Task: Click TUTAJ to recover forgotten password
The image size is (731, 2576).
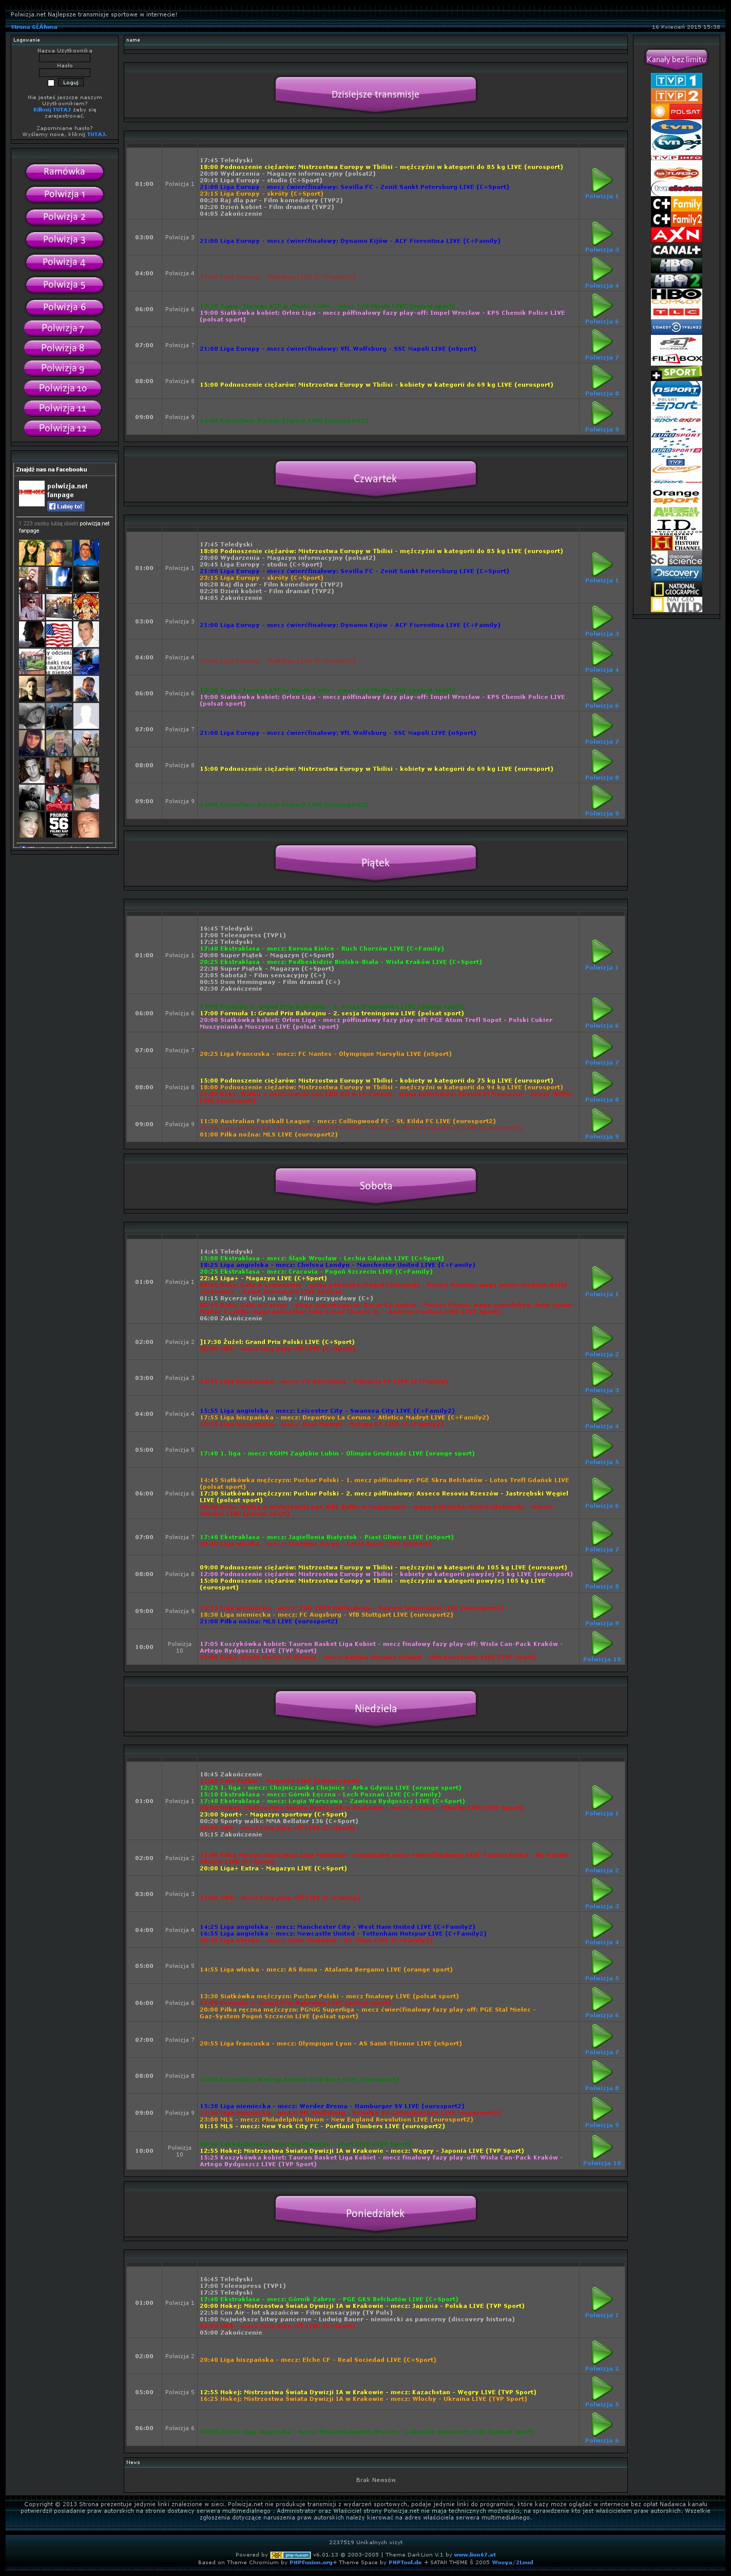Action: [95, 134]
